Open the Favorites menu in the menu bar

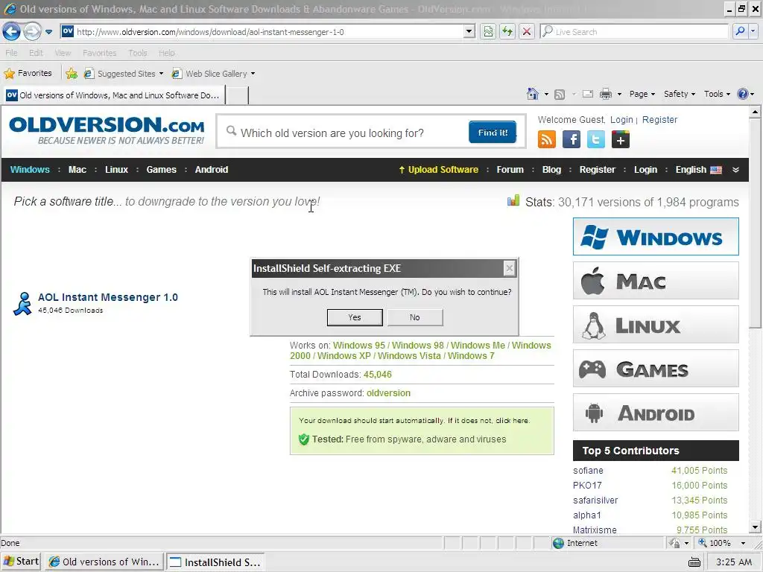pyautogui.click(x=99, y=53)
